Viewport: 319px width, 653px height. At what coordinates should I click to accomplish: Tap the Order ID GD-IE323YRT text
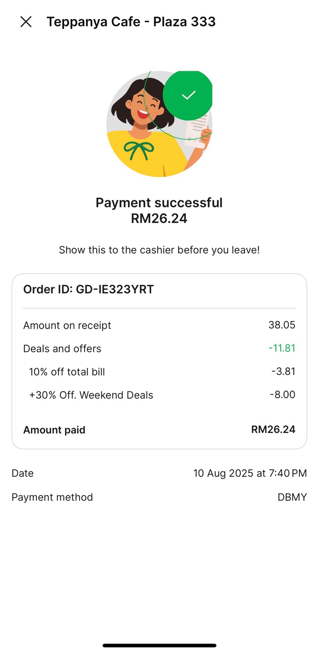point(88,289)
